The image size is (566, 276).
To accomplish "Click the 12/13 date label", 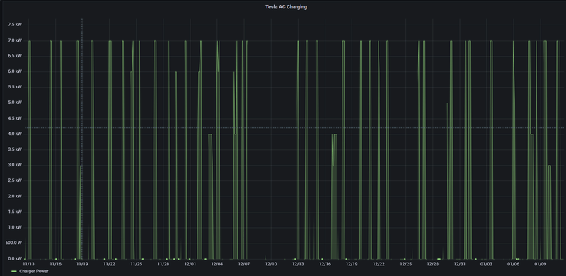I will coord(298,264).
